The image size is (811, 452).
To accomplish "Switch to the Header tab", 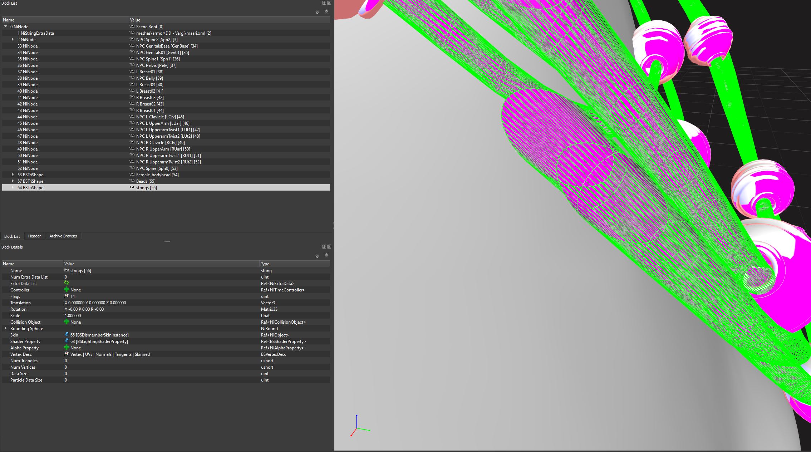I will [x=34, y=236].
